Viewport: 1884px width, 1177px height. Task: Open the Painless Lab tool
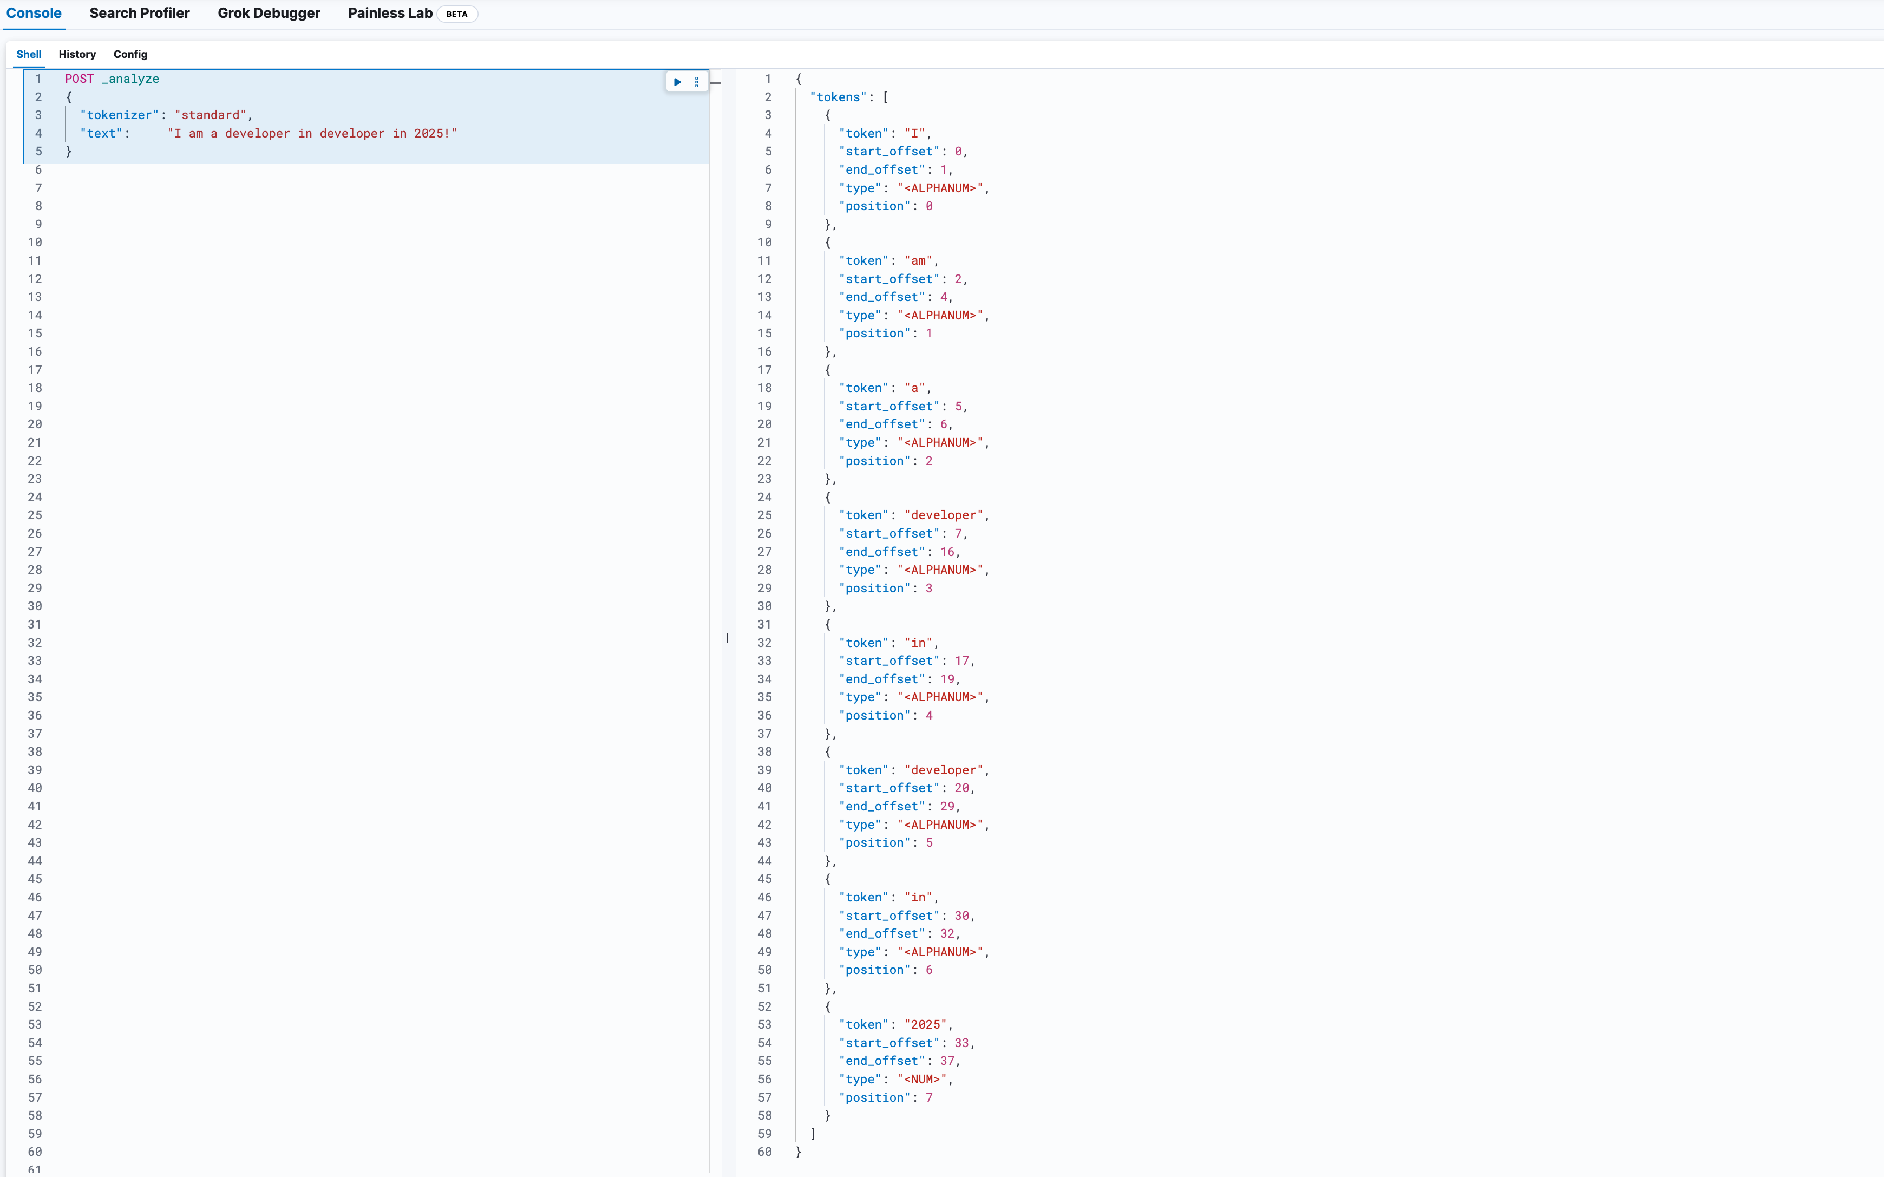click(390, 13)
